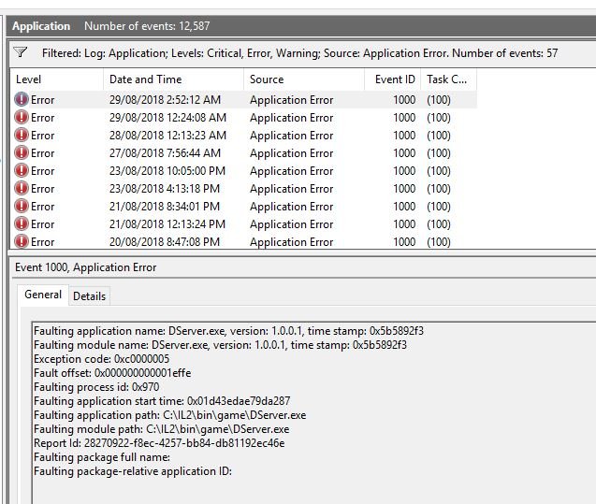
Task: Click the Exception code 0xc0000005 text
Action: click(101, 359)
